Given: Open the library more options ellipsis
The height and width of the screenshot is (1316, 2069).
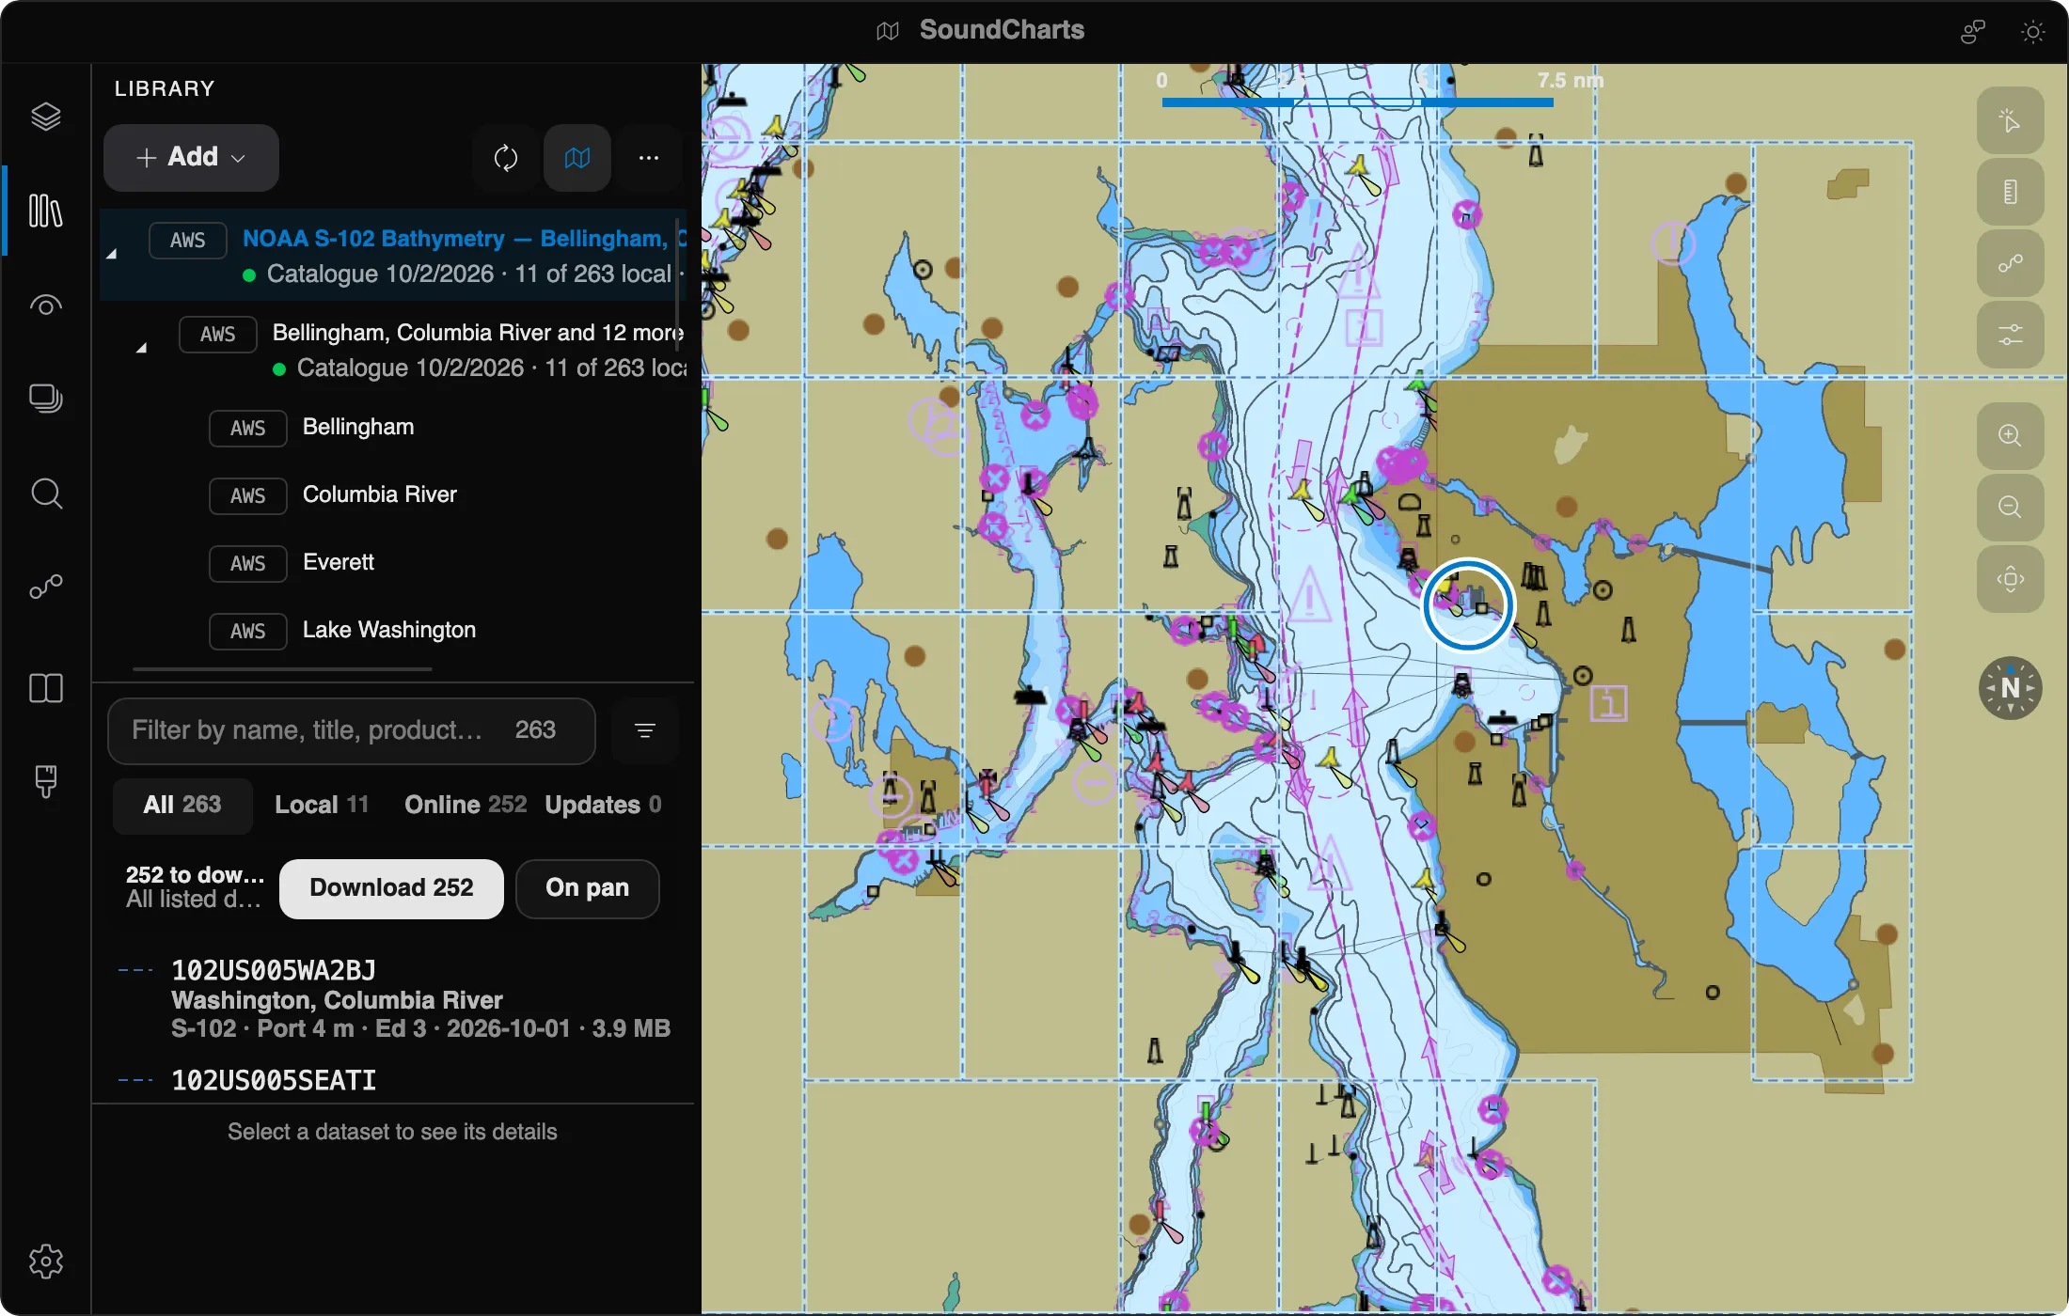Looking at the screenshot, I should click(649, 158).
